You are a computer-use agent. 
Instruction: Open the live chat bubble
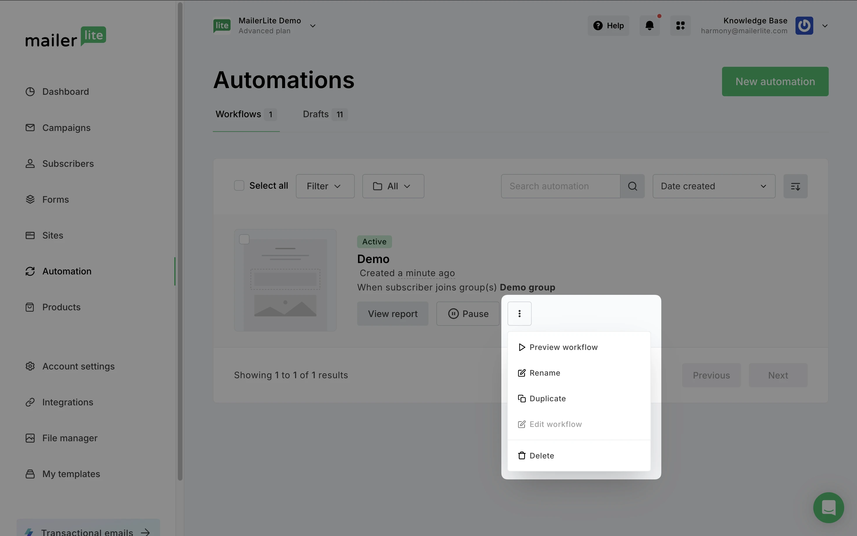pyautogui.click(x=828, y=508)
